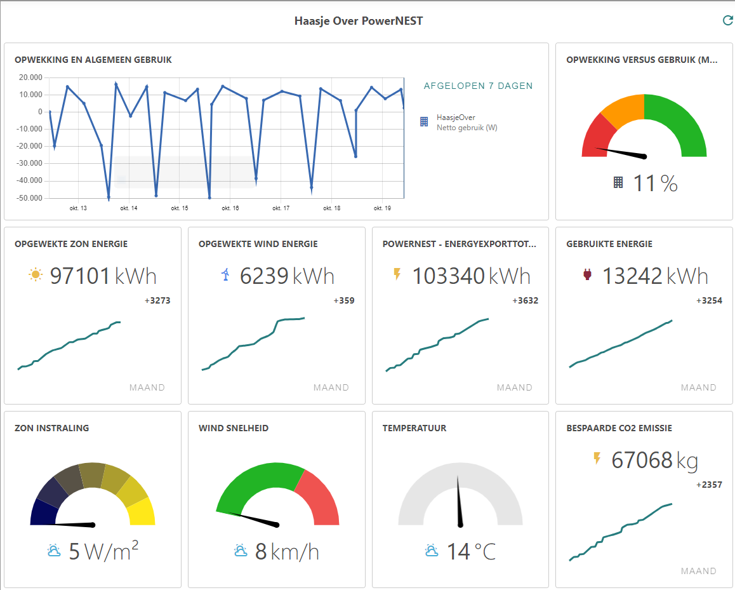Click the OPGEWEKTE ZON ENERGIE heading

71,244
